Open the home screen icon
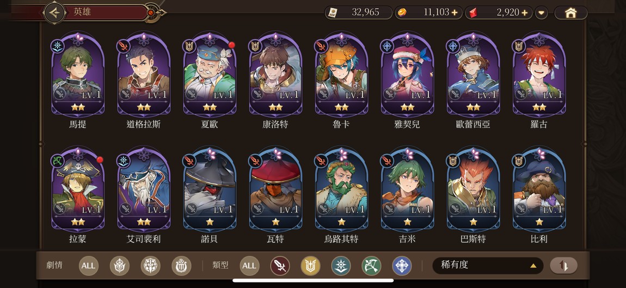 coord(571,13)
